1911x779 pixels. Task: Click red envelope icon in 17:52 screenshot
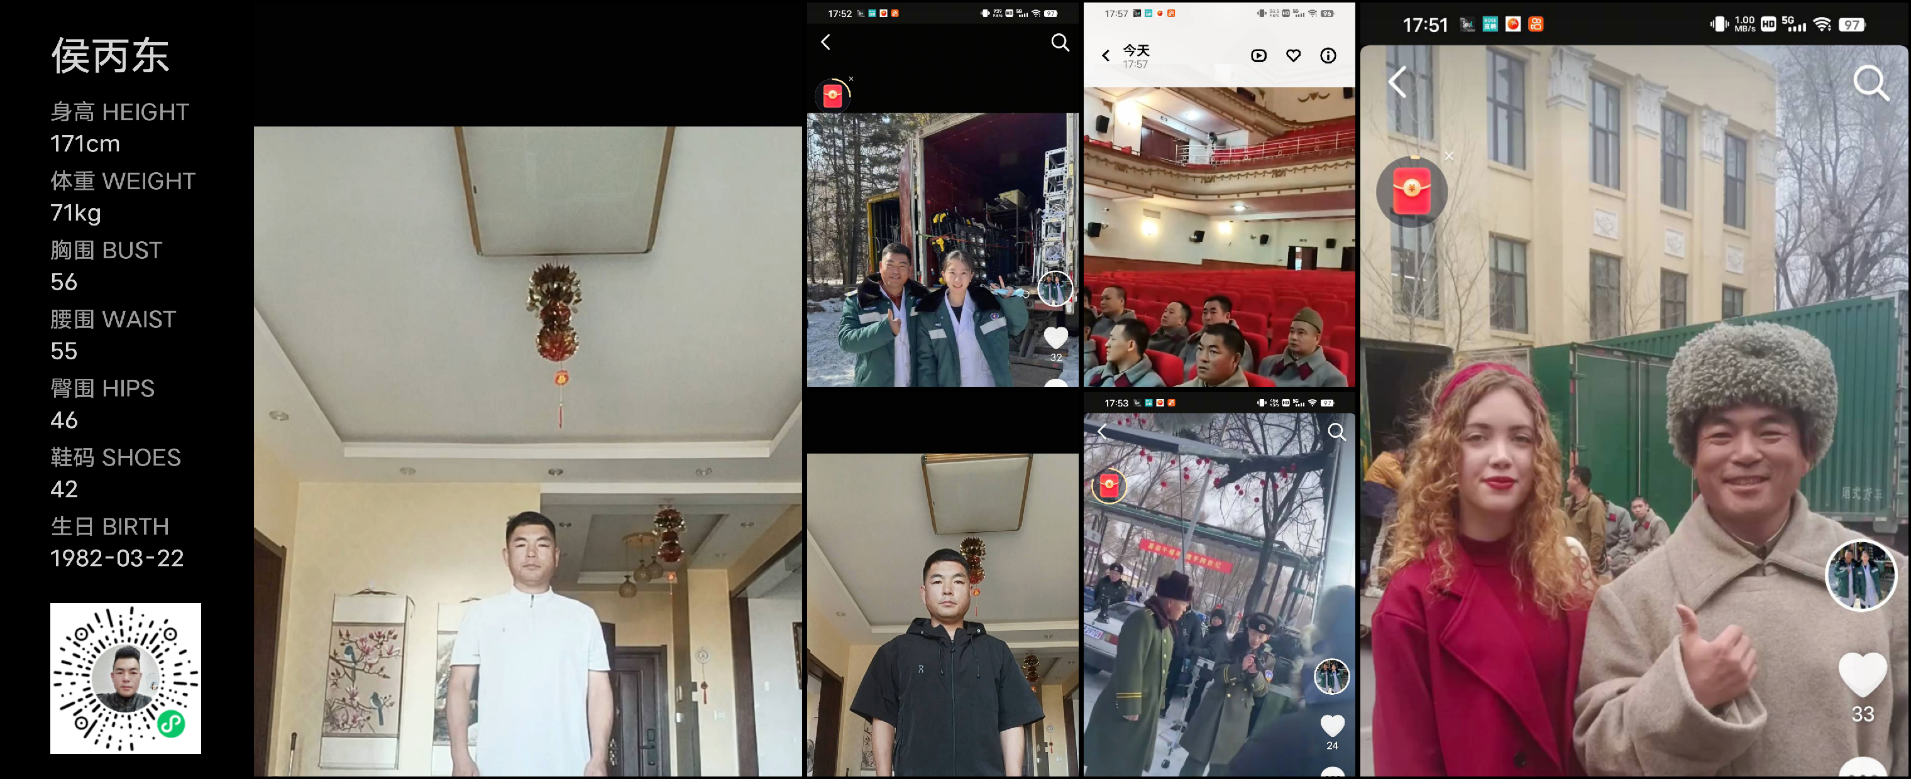tap(832, 95)
